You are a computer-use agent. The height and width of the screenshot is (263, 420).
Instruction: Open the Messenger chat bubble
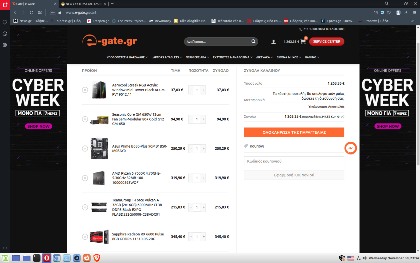[x=350, y=148]
